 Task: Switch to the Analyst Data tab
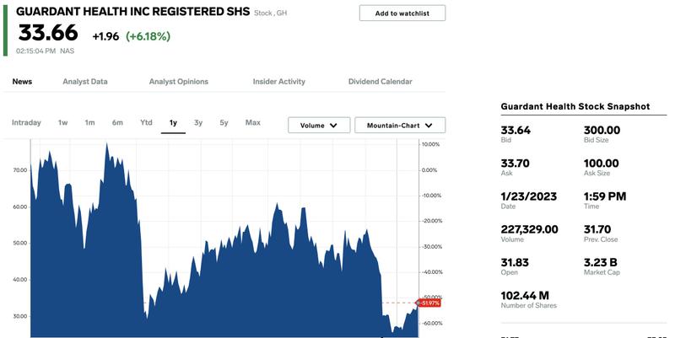click(85, 81)
